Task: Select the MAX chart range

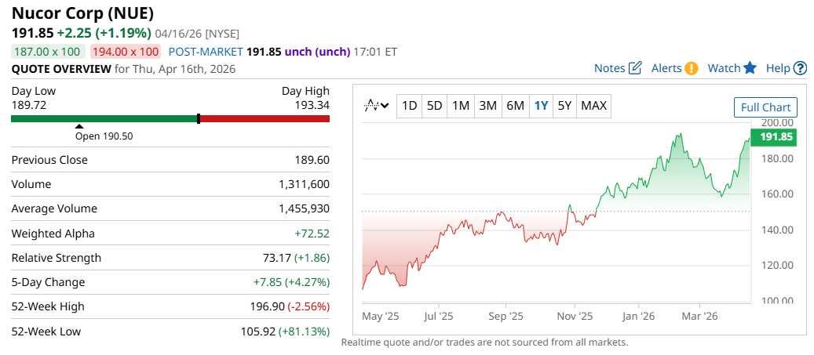Action: coord(593,106)
